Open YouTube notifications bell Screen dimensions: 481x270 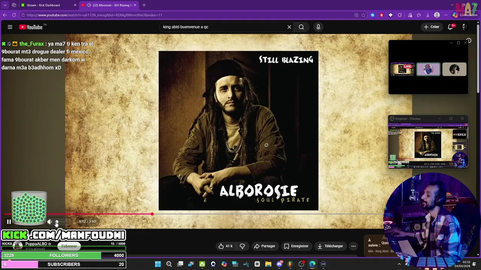pos(451,27)
